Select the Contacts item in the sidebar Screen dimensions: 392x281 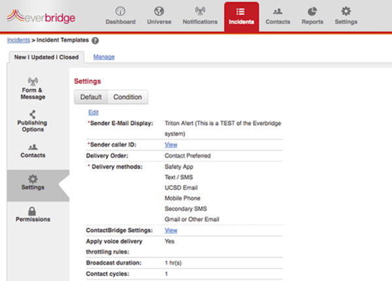click(32, 151)
